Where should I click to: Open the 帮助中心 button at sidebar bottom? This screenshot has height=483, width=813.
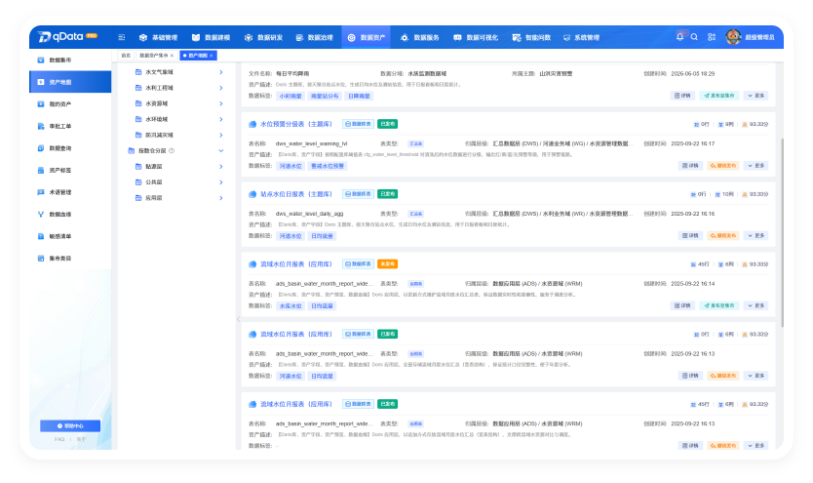click(70, 426)
